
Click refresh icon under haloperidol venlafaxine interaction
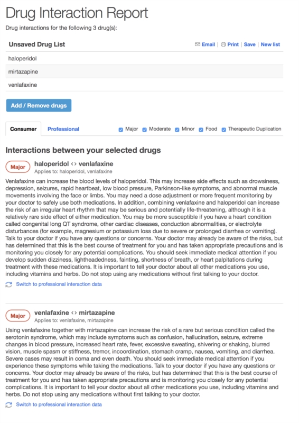point(9,284)
